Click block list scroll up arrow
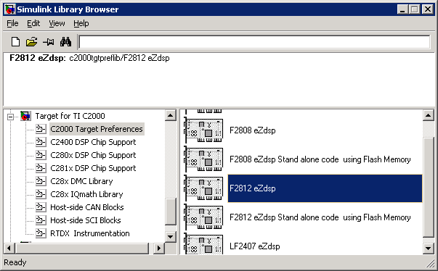 tap(429, 115)
